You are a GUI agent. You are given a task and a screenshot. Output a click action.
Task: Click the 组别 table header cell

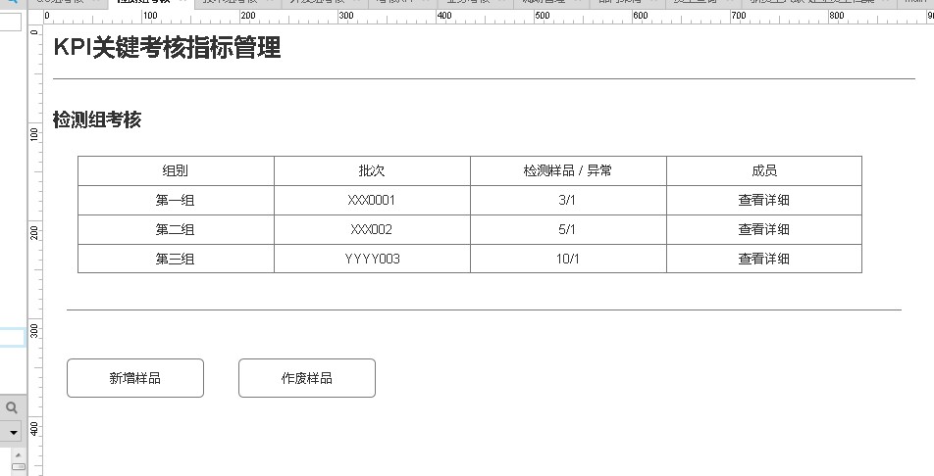(x=176, y=170)
